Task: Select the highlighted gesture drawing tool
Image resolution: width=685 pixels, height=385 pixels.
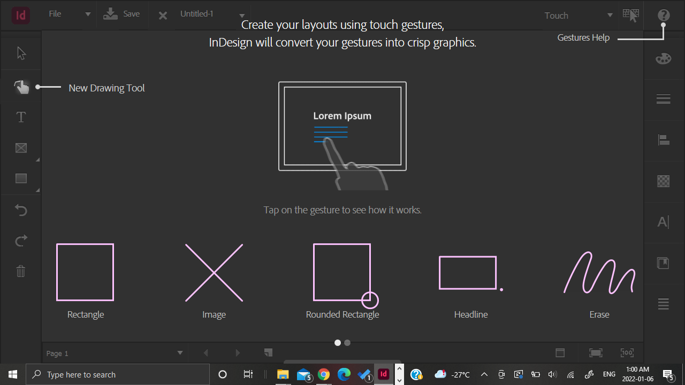Action: click(20, 86)
